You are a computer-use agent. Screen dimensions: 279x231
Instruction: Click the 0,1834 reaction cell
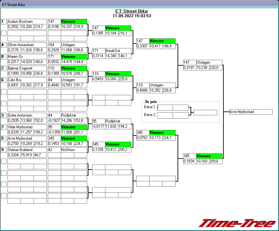pyautogui.click(x=190, y=161)
